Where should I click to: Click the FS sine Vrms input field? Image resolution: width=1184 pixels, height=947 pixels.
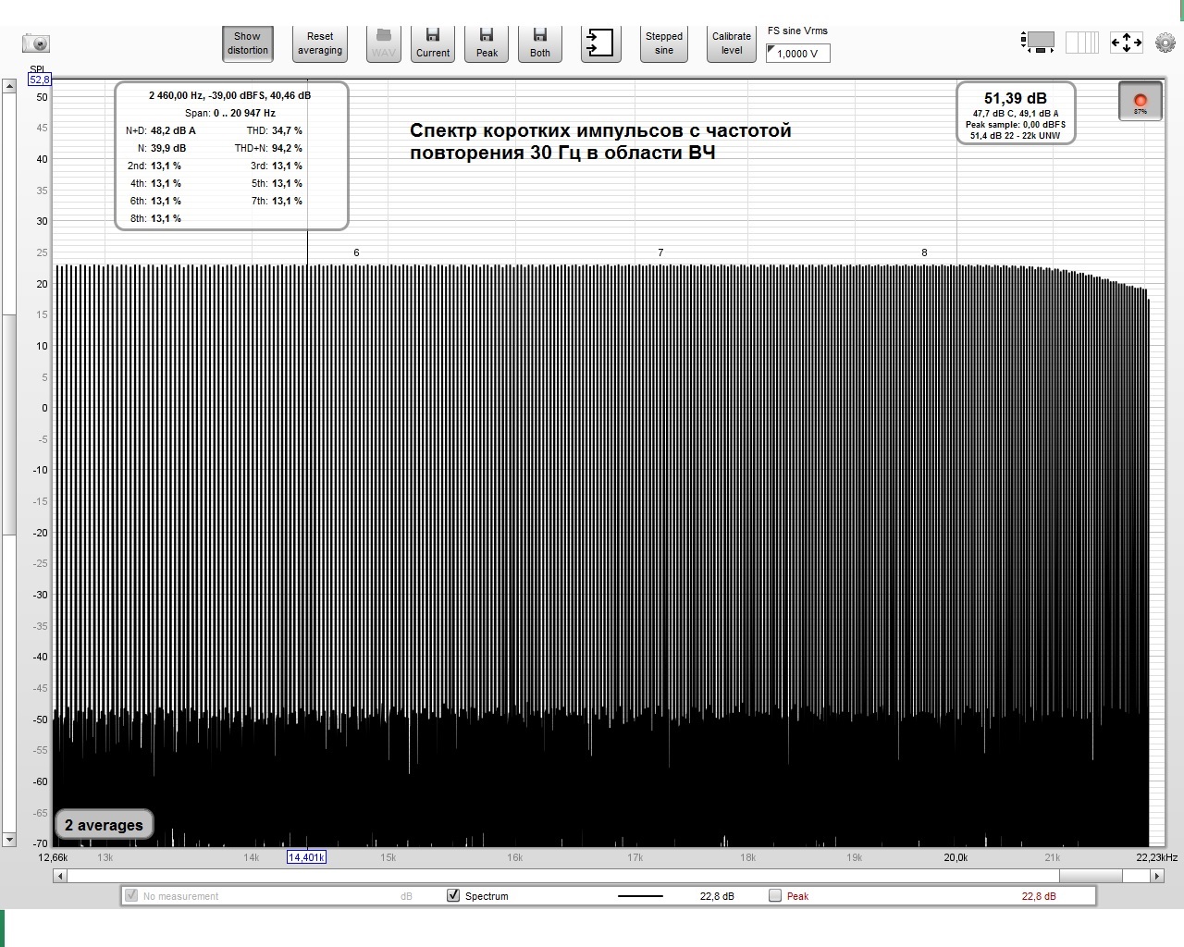point(798,54)
